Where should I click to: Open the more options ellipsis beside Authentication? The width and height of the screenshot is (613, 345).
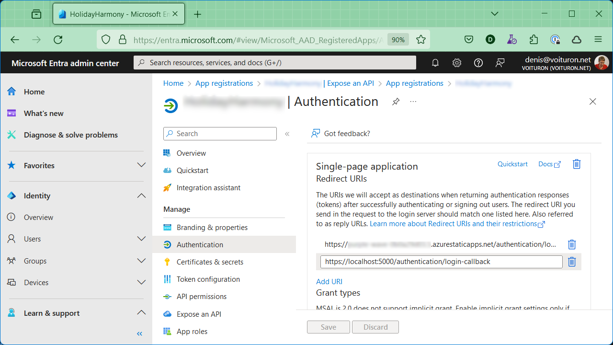(x=413, y=102)
